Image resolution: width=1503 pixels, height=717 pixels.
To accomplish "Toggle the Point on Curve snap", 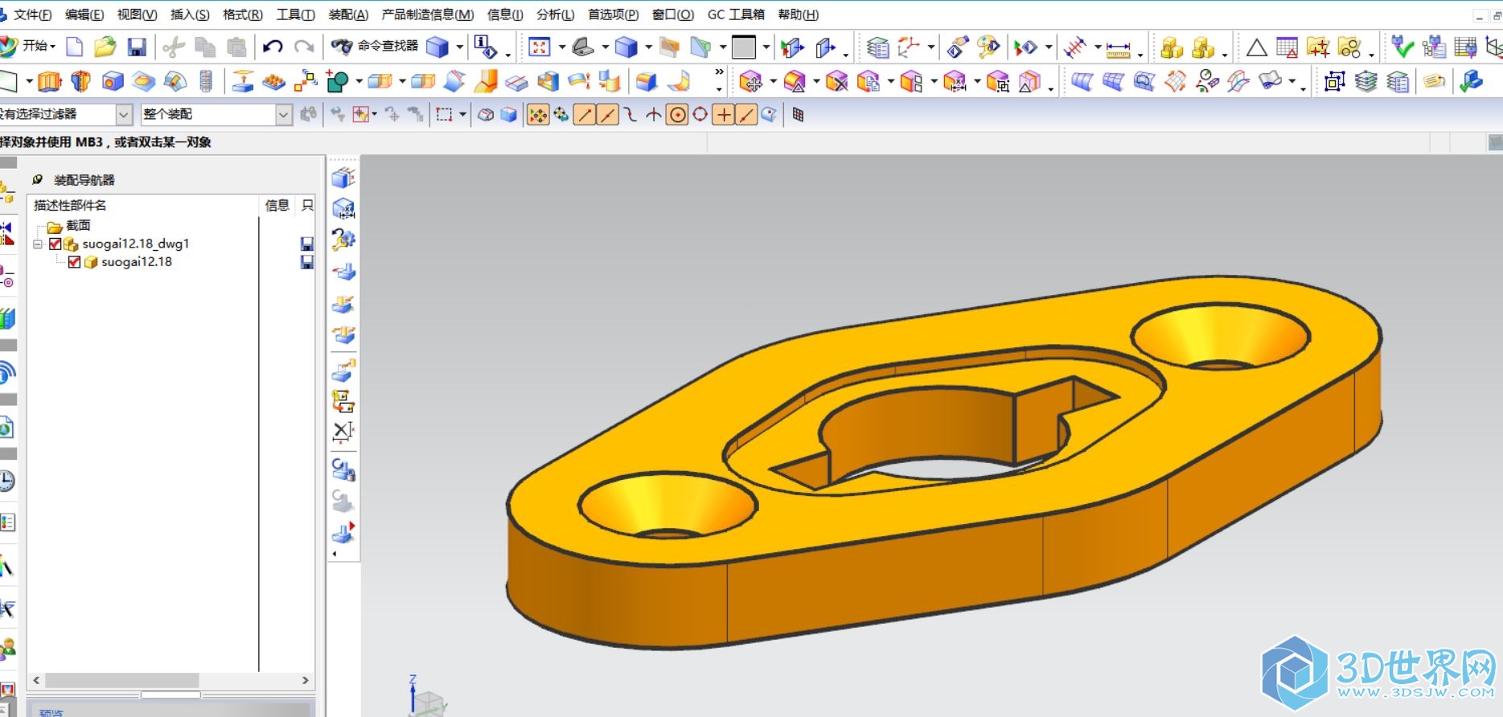I will [x=746, y=115].
